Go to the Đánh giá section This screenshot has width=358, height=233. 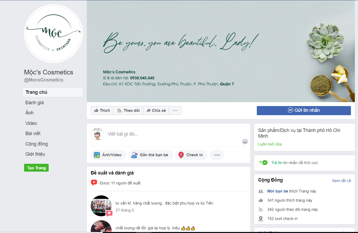point(35,103)
